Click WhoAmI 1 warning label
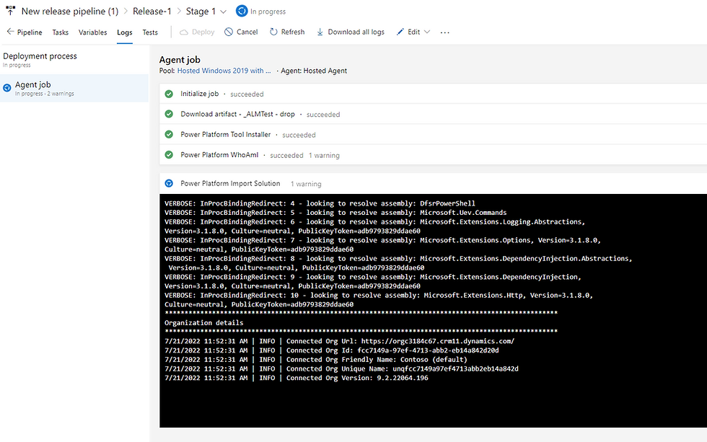Screen dimensions: 707x442 click(x=324, y=156)
